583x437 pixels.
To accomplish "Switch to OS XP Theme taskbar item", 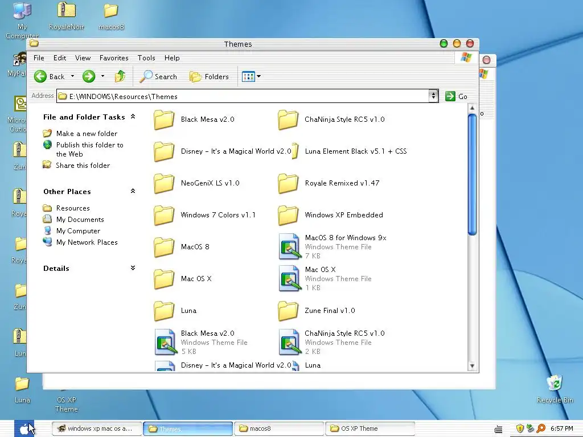I will tap(369, 428).
